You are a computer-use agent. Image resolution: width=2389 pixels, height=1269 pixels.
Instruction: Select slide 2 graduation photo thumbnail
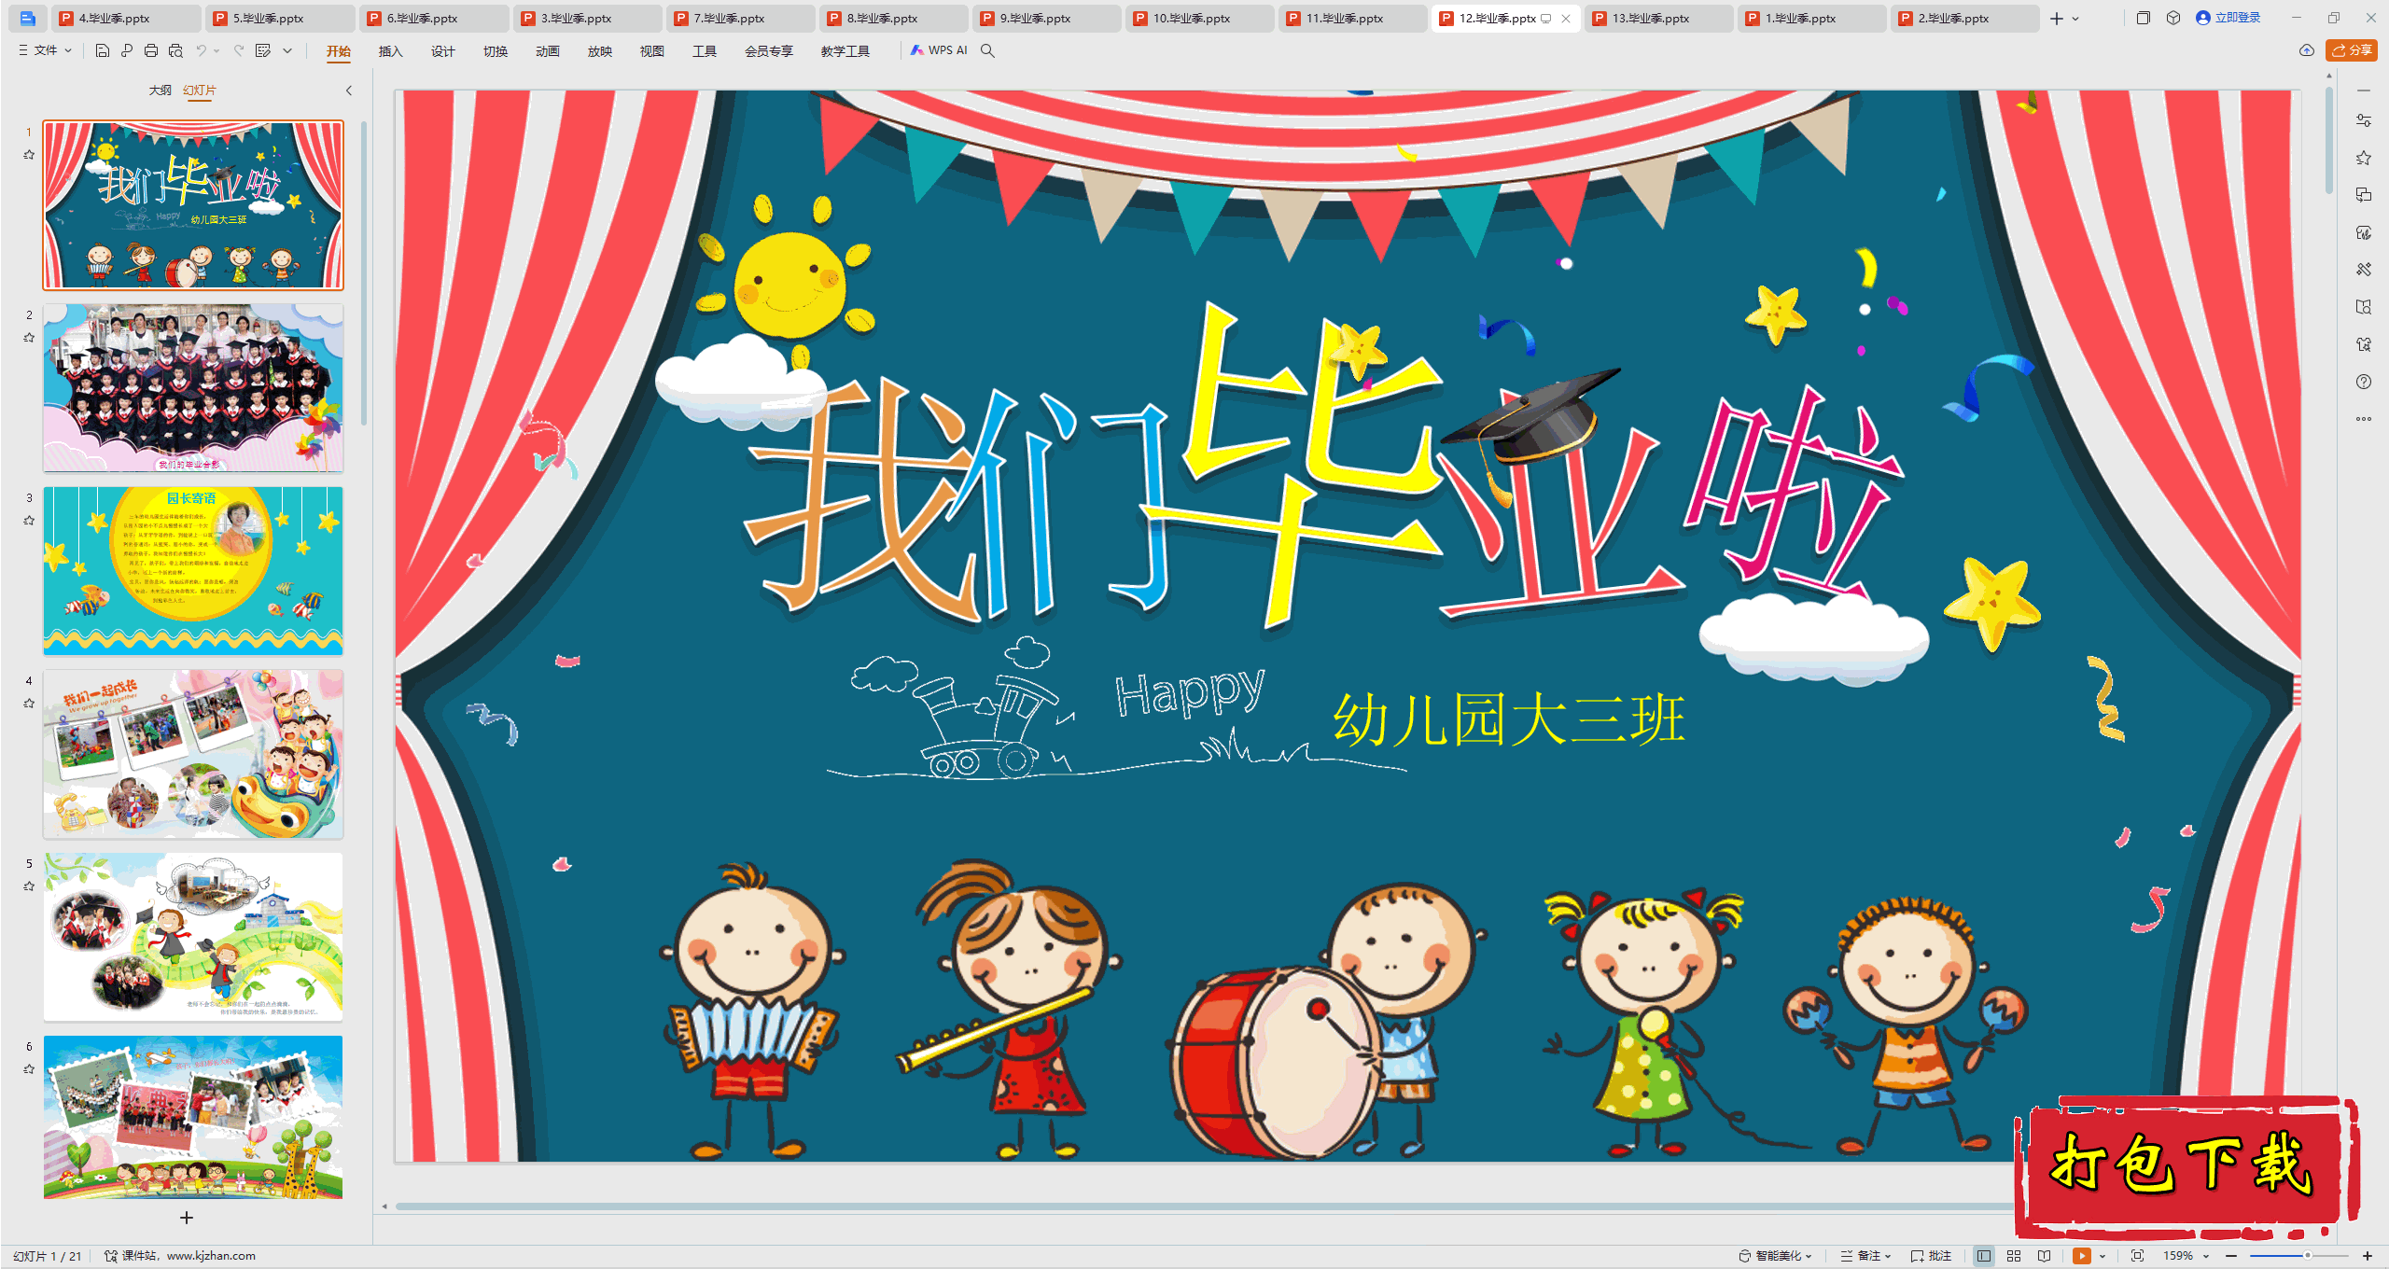pyautogui.click(x=193, y=387)
